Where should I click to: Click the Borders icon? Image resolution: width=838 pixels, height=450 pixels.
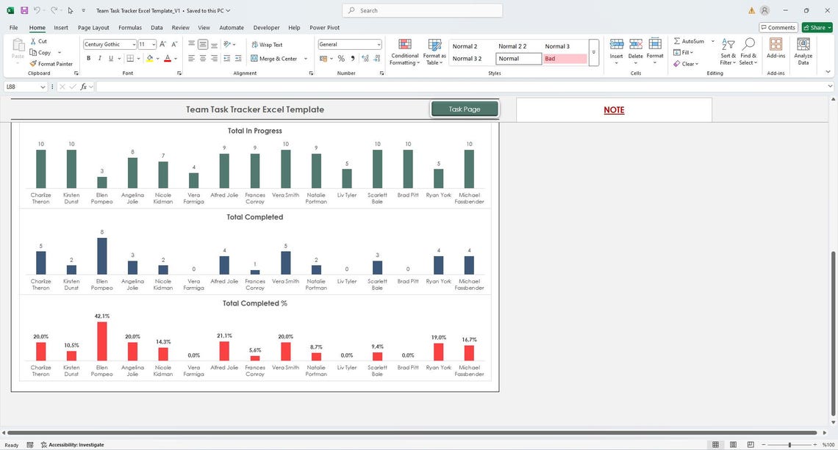[x=130, y=58]
